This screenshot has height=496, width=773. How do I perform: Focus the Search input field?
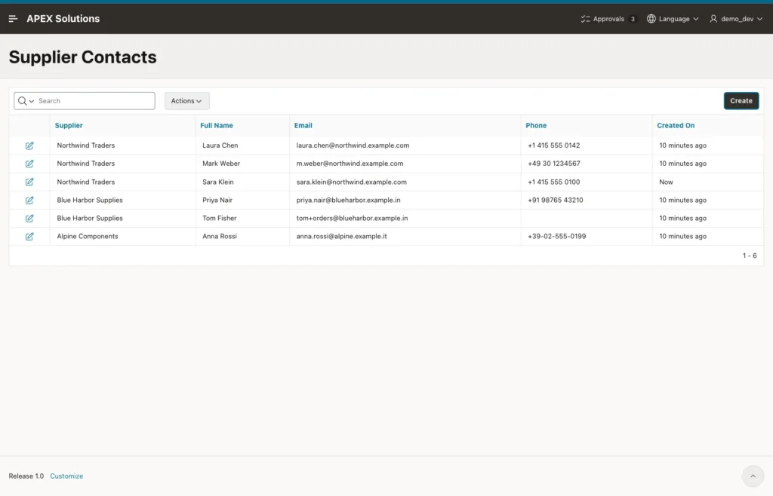tap(96, 101)
